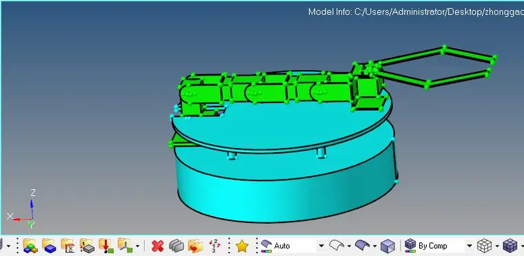Click the Organize folder icon with red arrow

pos(196,246)
